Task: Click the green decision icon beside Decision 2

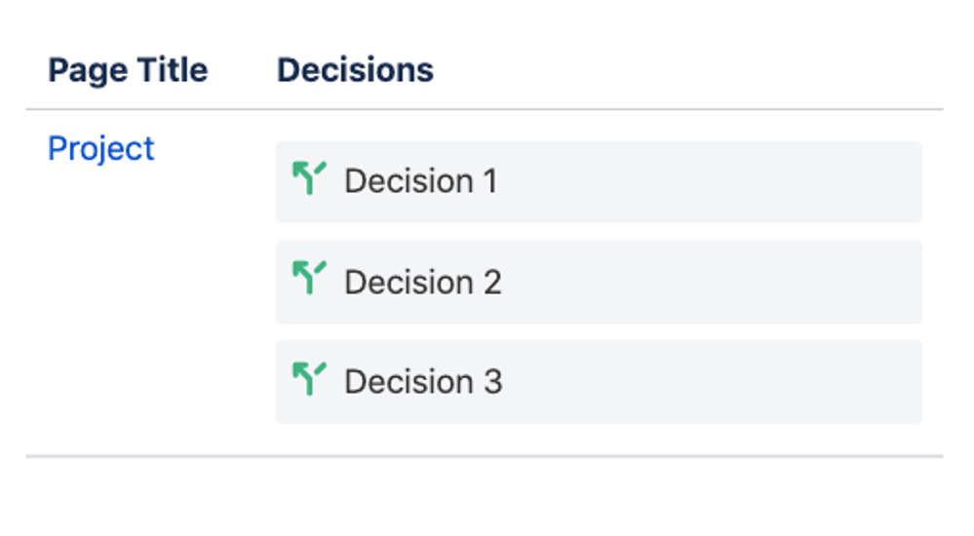Action: (309, 279)
